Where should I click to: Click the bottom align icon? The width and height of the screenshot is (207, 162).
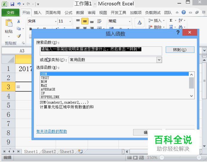92,21
